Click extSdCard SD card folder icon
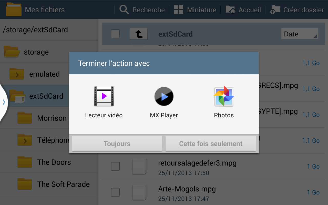328x205 pixels. tap(17, 97)
